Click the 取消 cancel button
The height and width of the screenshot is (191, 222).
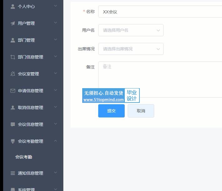click(141, 111)
